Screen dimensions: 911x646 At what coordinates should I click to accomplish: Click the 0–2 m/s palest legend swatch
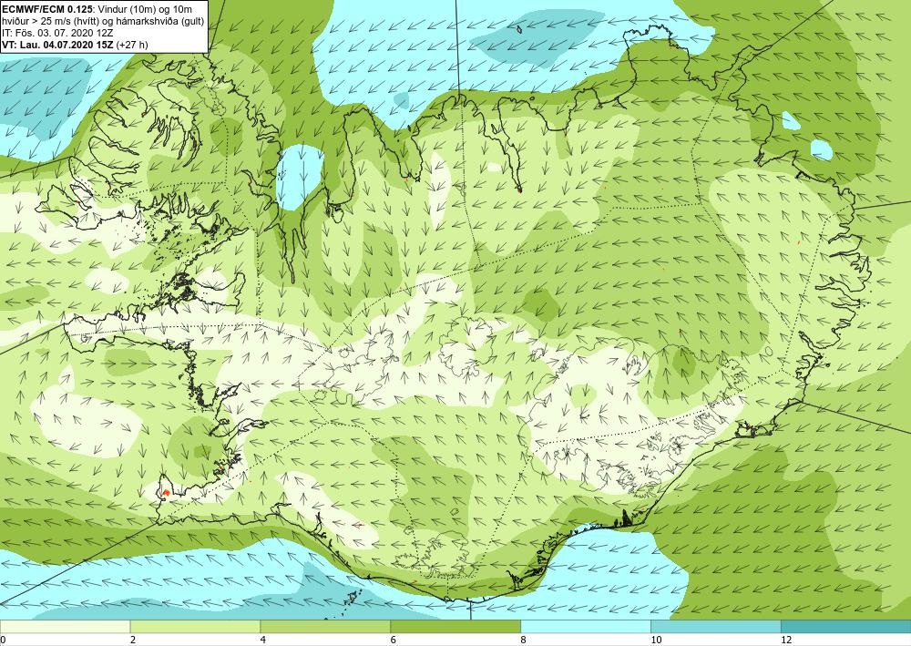point(65,626)
